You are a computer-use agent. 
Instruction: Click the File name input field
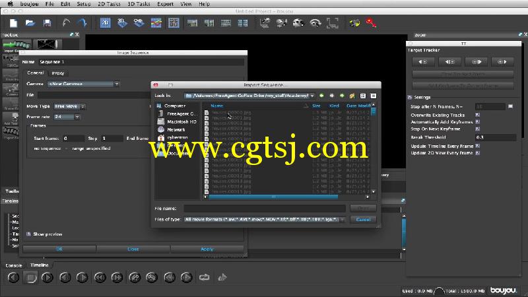point(265,209)
